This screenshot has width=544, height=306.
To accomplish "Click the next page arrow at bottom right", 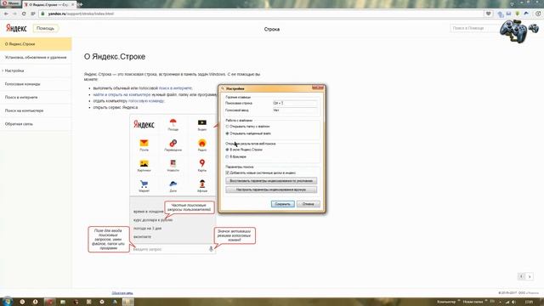I will click(530, 276).
